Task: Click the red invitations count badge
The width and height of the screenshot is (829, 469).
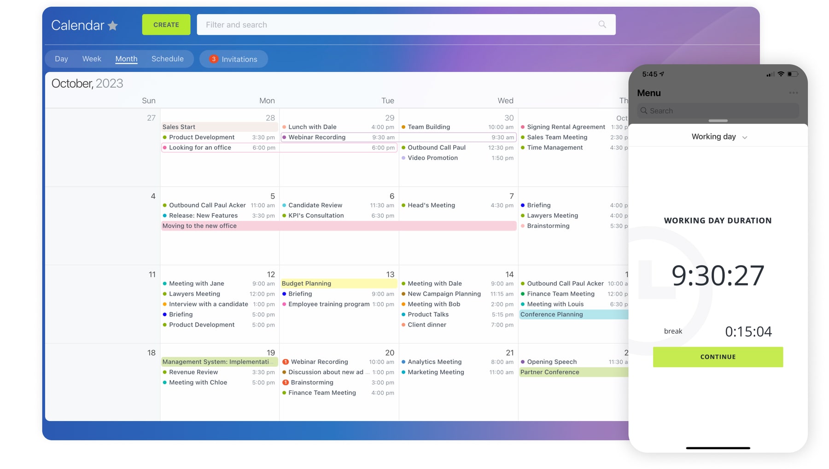Action: tap(213, 59)
